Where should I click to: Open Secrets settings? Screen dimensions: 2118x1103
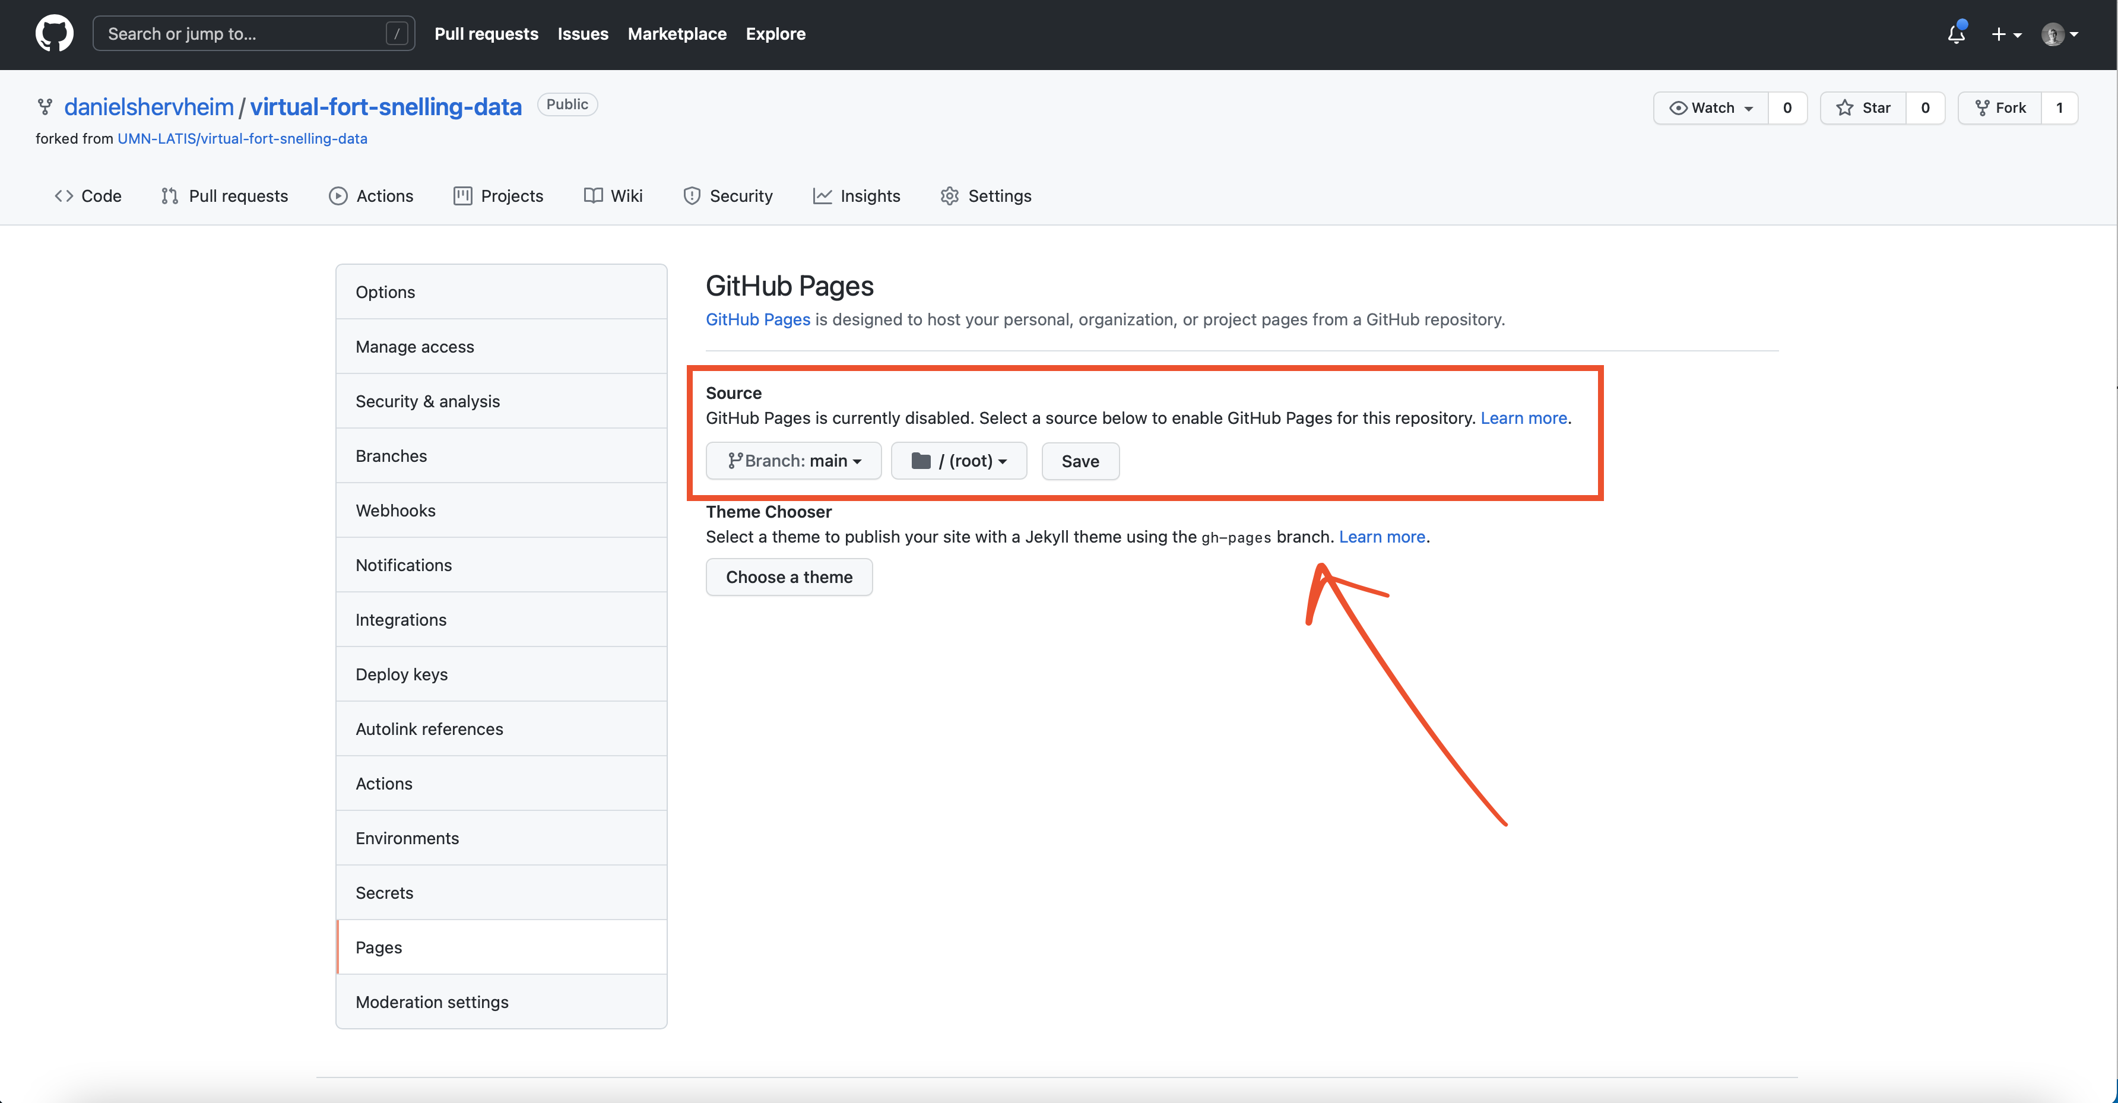[502, 892]
